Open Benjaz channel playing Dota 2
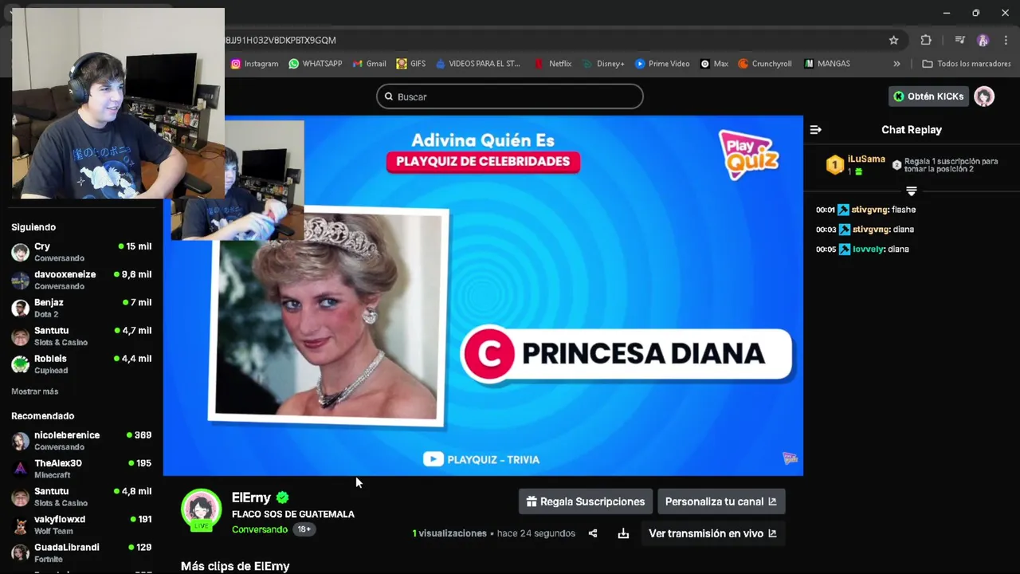Viewport: 1020px width, 574px height. coord(81,308)
